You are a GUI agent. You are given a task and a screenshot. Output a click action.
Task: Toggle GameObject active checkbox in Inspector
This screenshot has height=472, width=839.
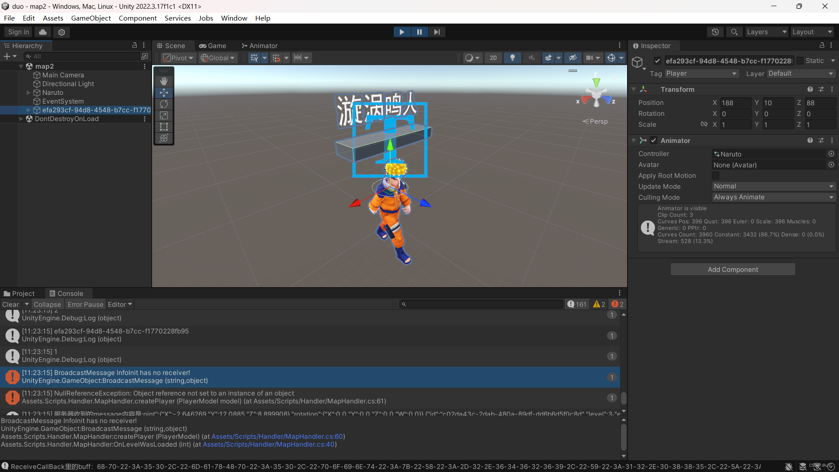point(657,61)
